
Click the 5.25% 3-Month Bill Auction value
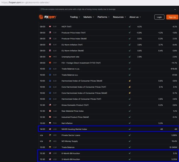pos(174,159)
